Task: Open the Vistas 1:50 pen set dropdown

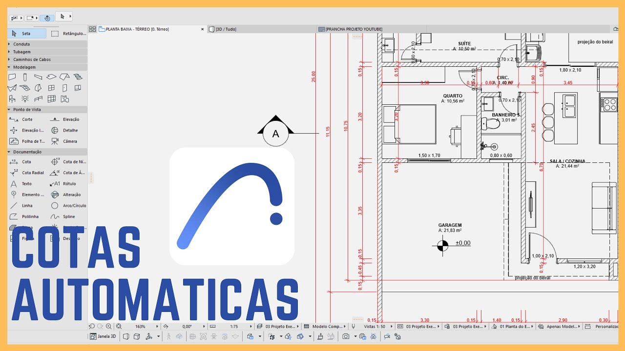Action: point(372,326)
